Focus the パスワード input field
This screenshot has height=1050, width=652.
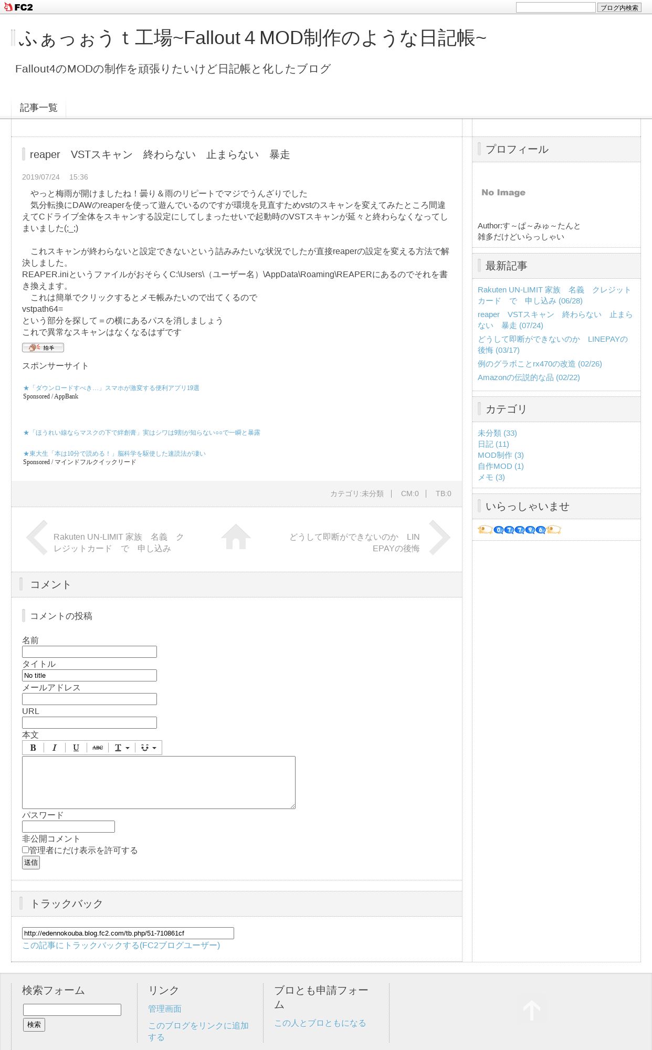tap(68, 826)
